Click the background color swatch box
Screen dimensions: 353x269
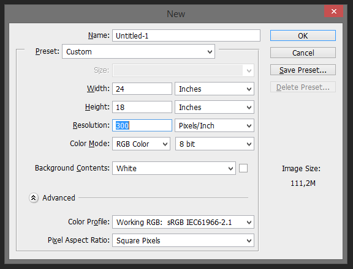243,168
